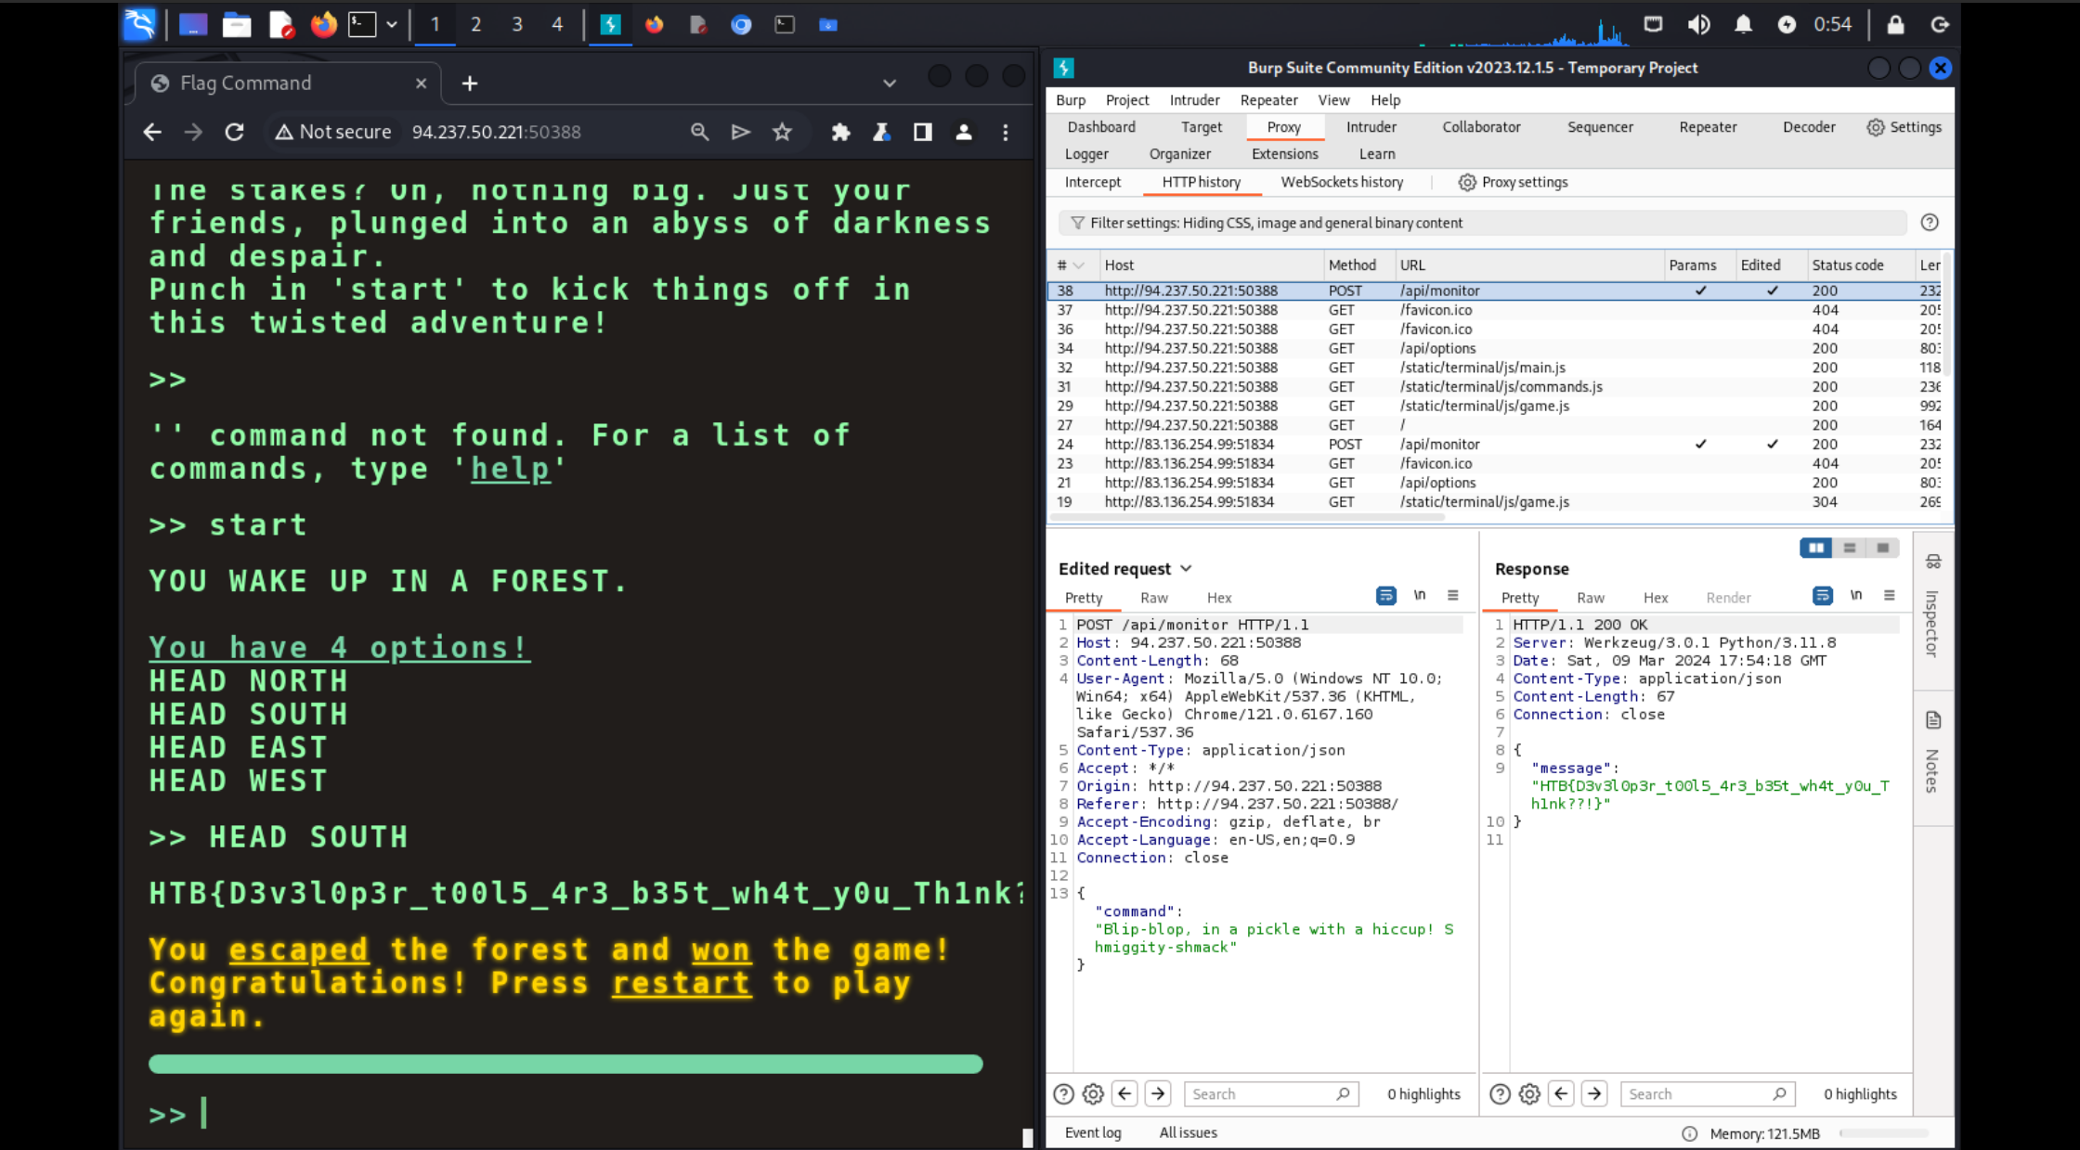Toggle non-printable characters in request pane
Screen dimensions: 2080x1150
coord(1420,596)
